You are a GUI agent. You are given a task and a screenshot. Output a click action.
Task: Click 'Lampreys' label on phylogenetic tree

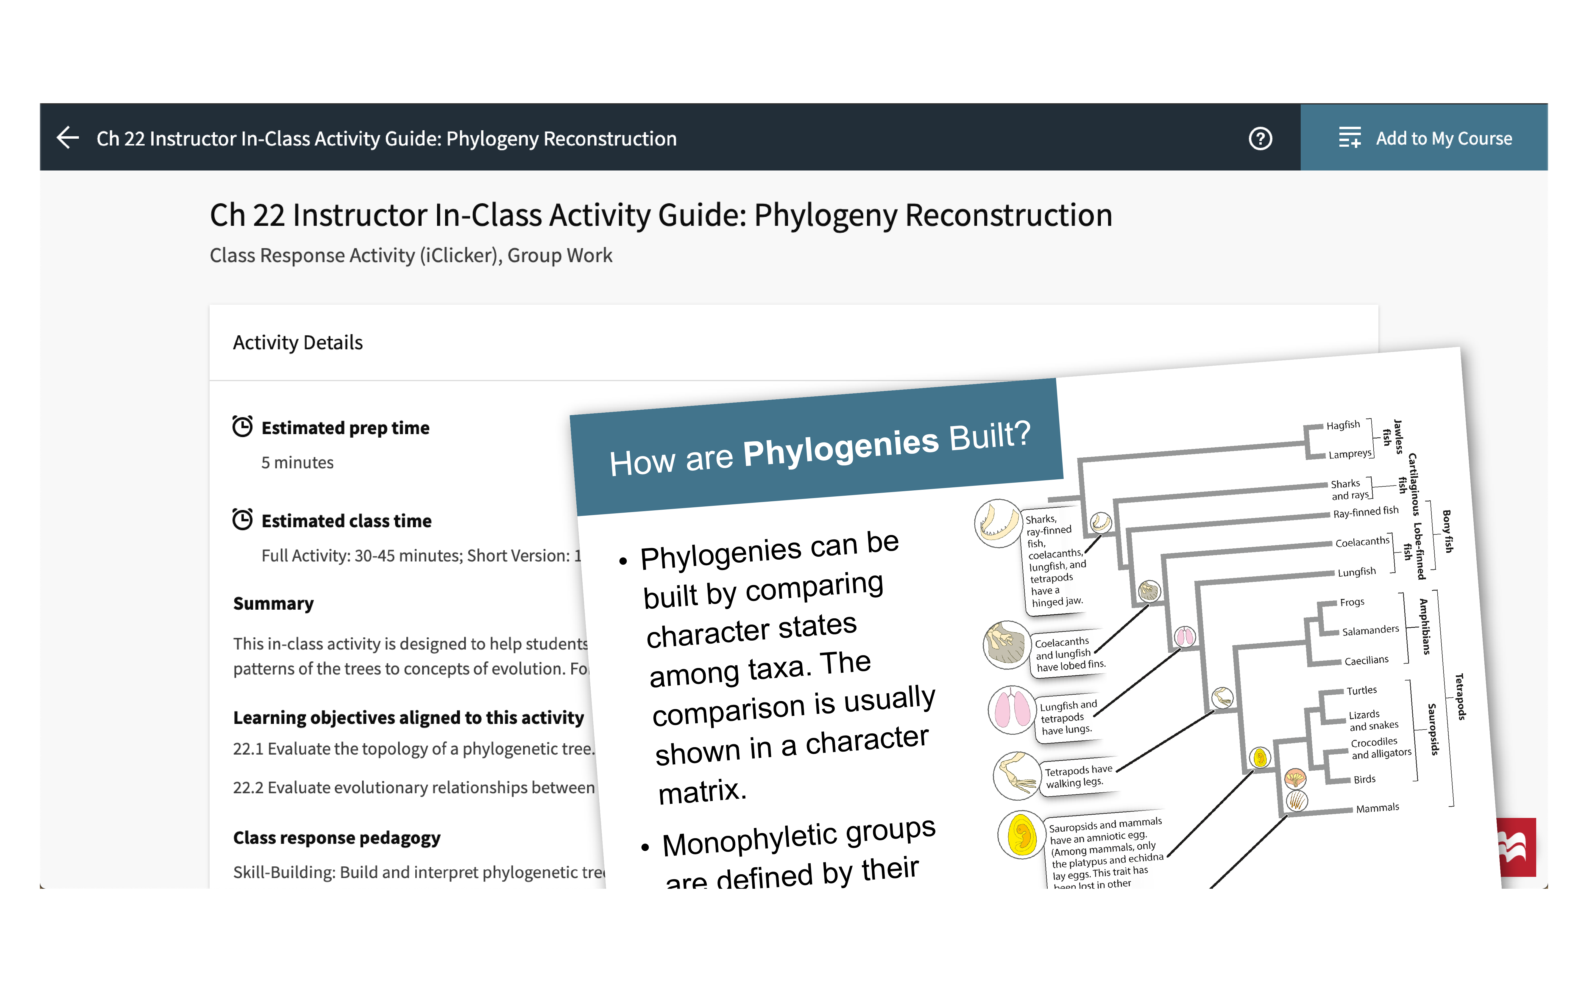click(1350, 454)
